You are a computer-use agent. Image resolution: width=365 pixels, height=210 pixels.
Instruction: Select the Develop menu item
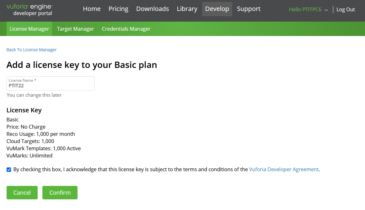217,9
